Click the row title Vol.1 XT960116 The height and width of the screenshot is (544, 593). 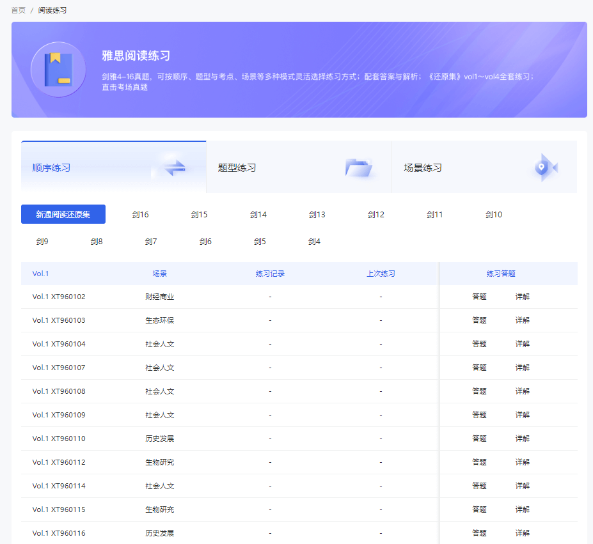point(59,533)
